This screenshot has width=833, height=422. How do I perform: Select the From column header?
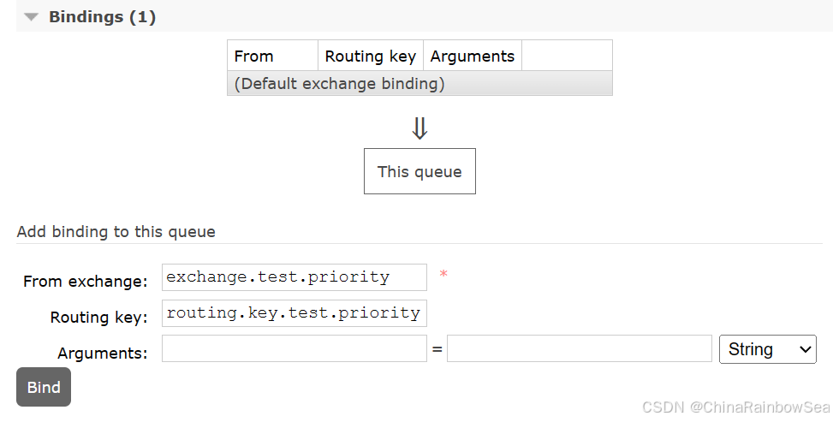pyautogui.click(x=253, y=56)
